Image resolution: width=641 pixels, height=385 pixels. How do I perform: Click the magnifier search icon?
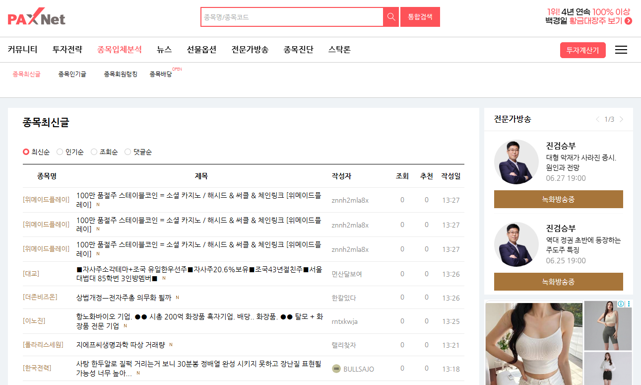(x=391, y=17)
